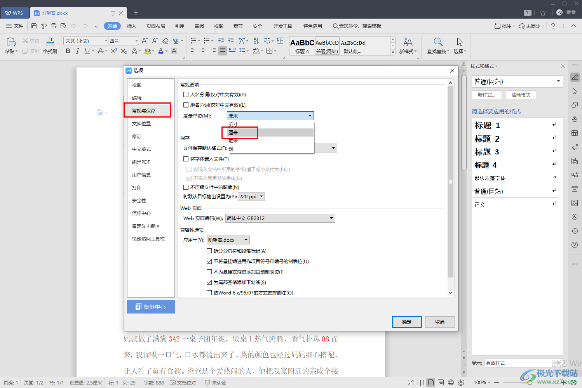Click the 清除格式 button in the styles pane
The width and height of the screenshot is (582, 388).
521,95
